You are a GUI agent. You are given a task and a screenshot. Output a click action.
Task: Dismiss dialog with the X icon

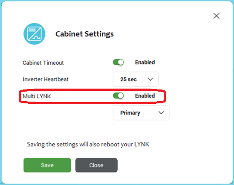[x=217, y=16]
